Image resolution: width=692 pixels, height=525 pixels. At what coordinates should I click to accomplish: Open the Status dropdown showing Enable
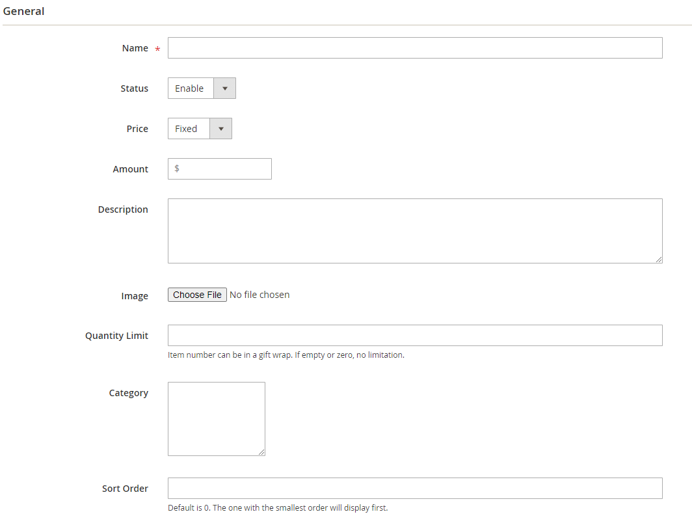tap(202, 88)
